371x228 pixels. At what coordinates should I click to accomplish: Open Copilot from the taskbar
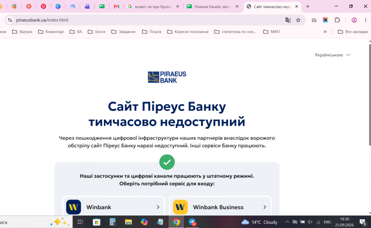(144, 222)
